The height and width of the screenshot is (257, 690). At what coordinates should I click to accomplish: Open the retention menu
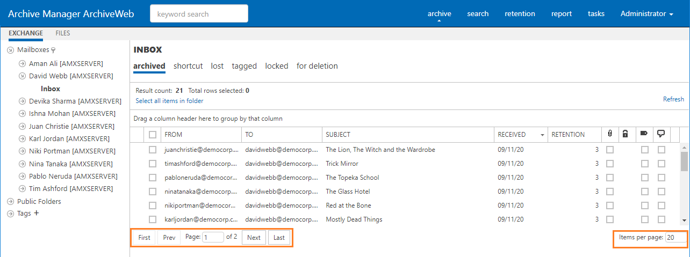[520, 14]
